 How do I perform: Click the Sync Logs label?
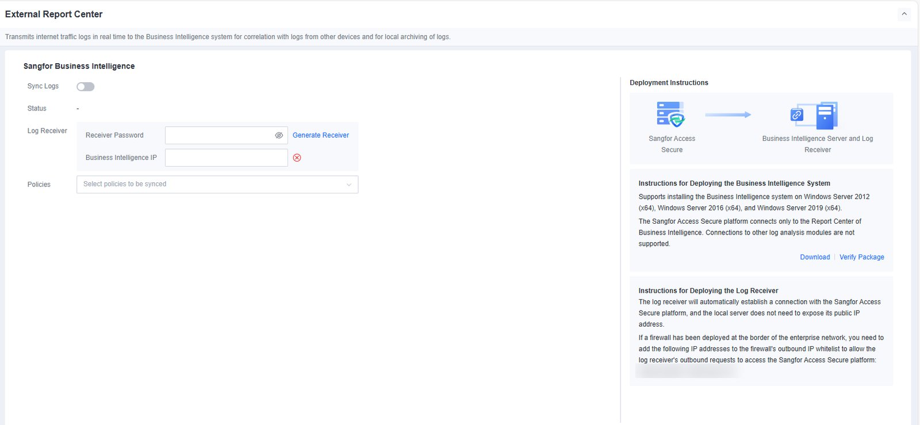43,86
